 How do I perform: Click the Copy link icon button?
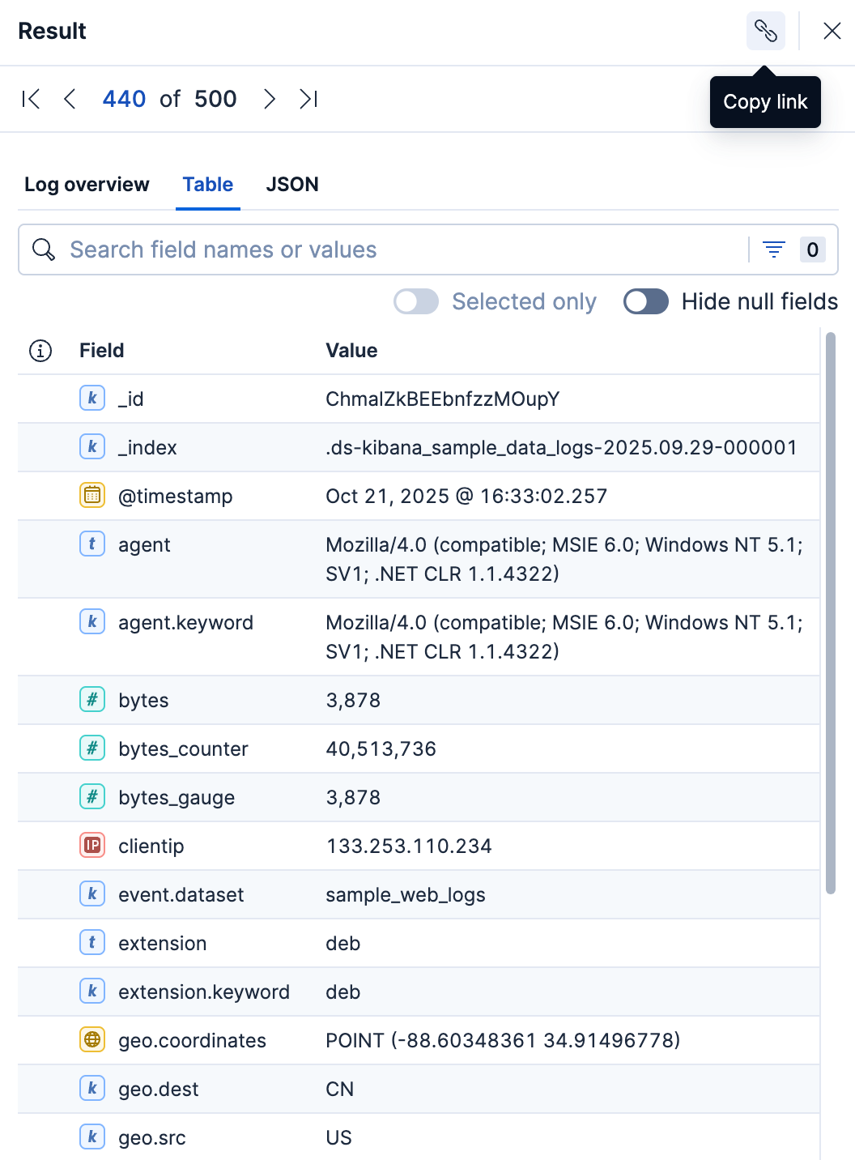(x=765, y=31)
